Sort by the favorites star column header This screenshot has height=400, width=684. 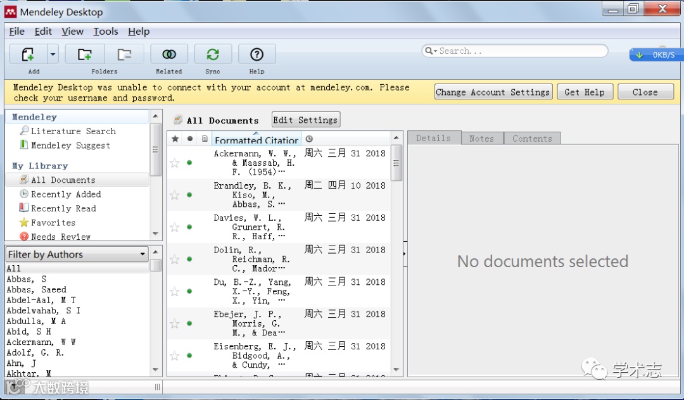point(175,139)
